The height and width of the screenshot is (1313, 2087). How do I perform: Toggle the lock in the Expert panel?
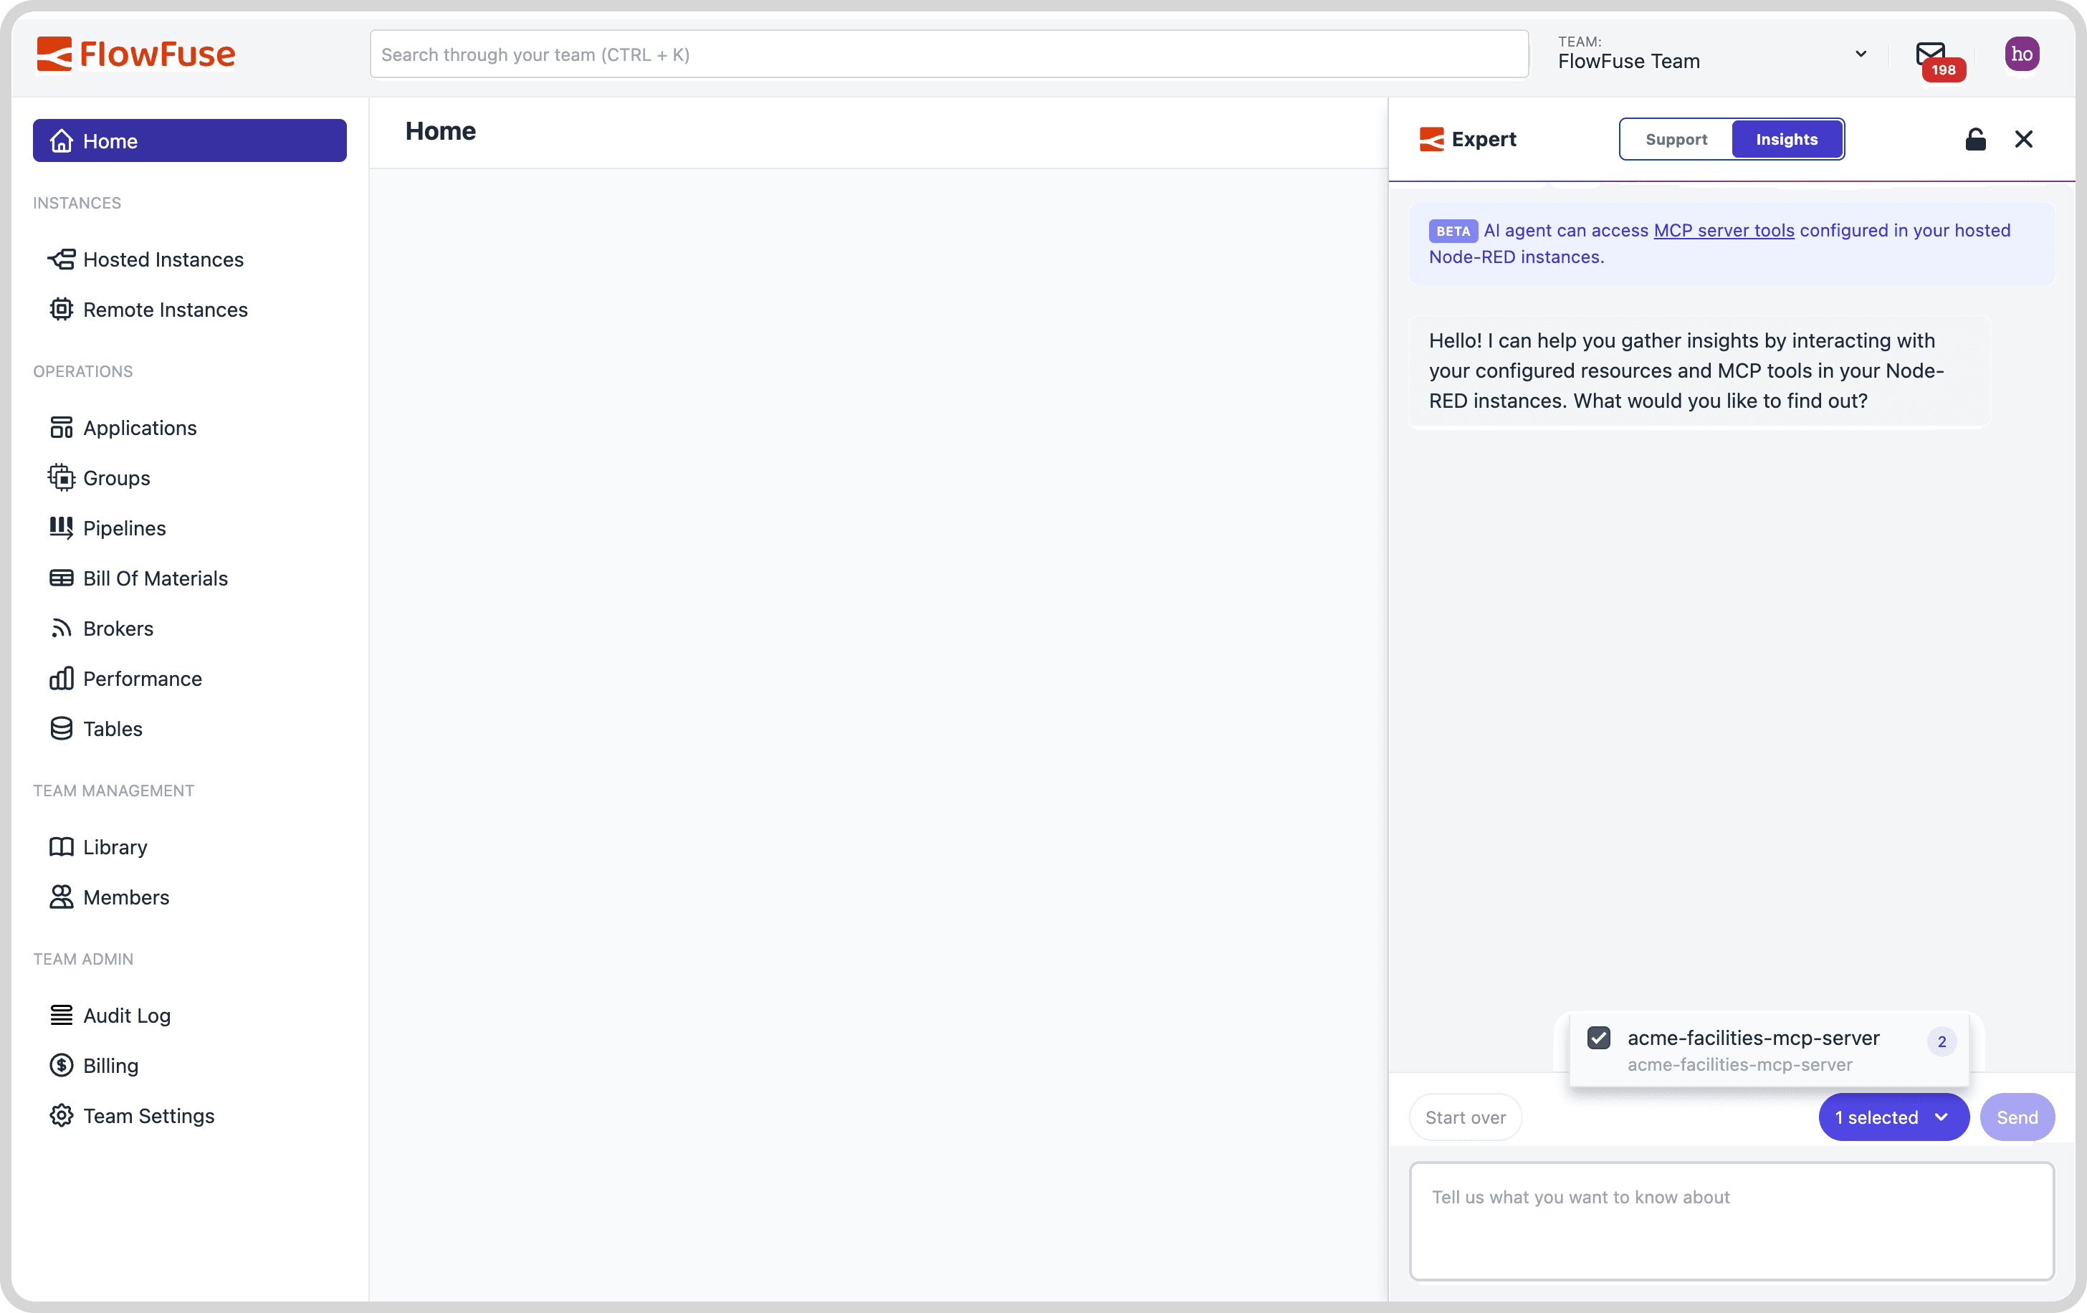[1976, 138]
